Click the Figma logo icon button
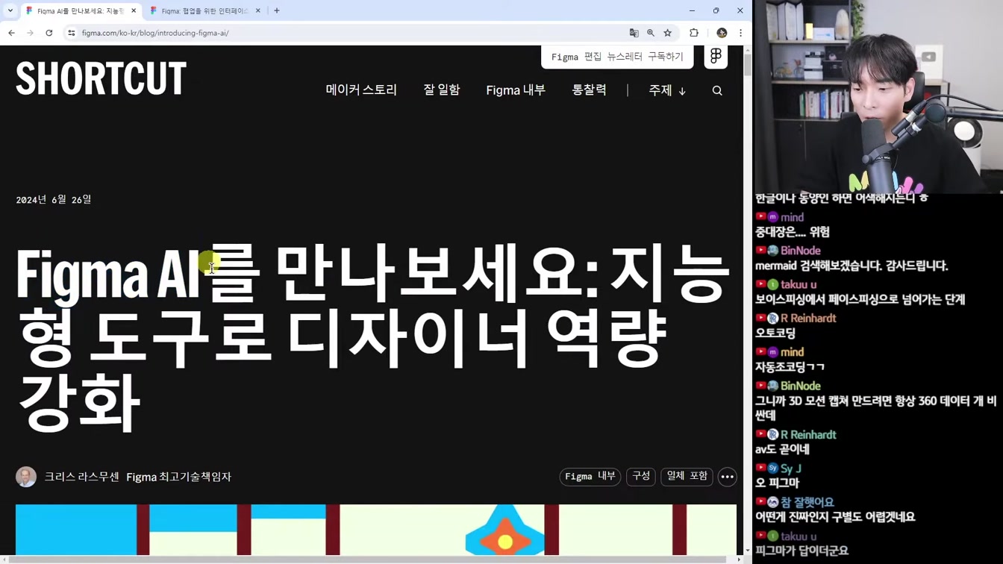The image size is (1003, 564). tap(716, 57)
